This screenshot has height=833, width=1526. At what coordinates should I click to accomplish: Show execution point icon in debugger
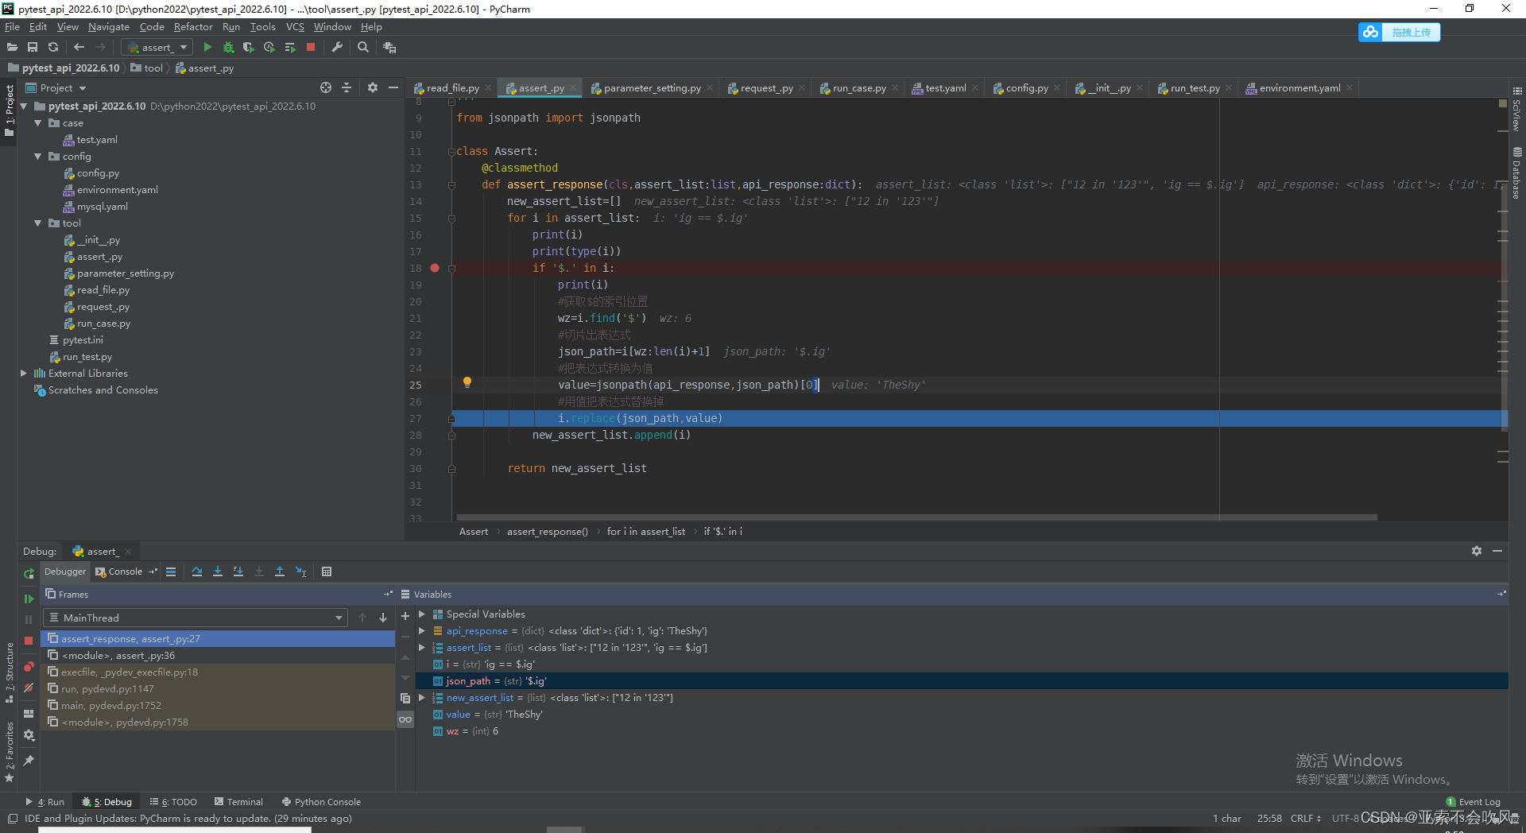(171, 571)
